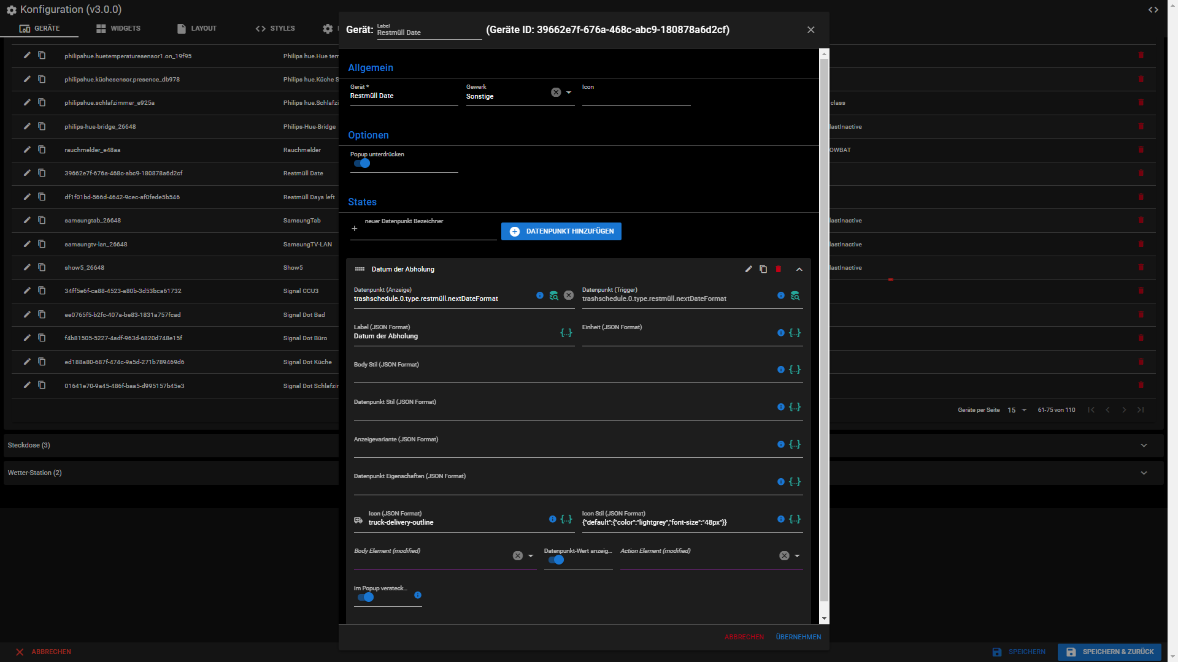Delete the philips-hue-bridge_26648 device
The width and height of the screenshot is (1178, 662).
pos(1141,126)
